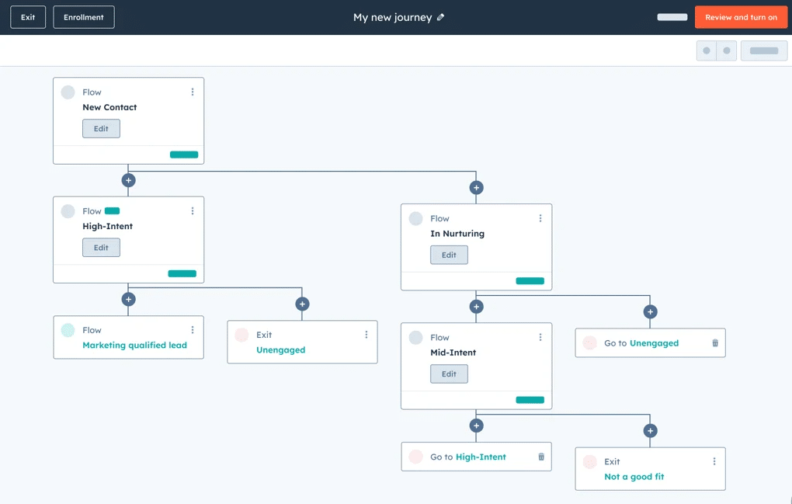Click the plus icon above In Nurturing
This screenshot has height=504, width=792.
476,187
